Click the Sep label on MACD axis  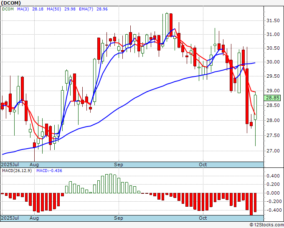point(119,218)
